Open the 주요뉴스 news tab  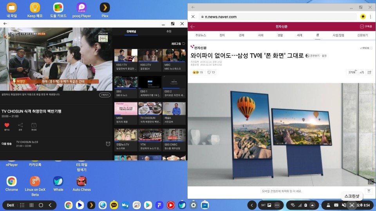pos(201,35)
